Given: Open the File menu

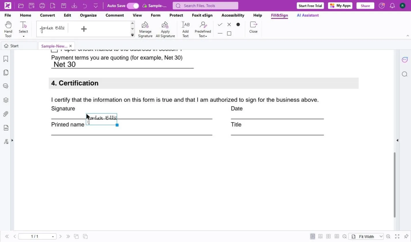Looking at the screenshot, I should tap(8, 15).
